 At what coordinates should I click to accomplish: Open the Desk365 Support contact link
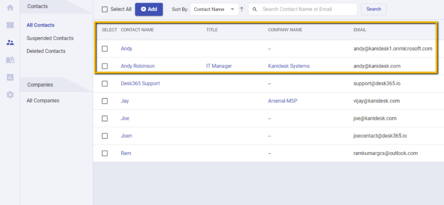click(x=140, y=84)
